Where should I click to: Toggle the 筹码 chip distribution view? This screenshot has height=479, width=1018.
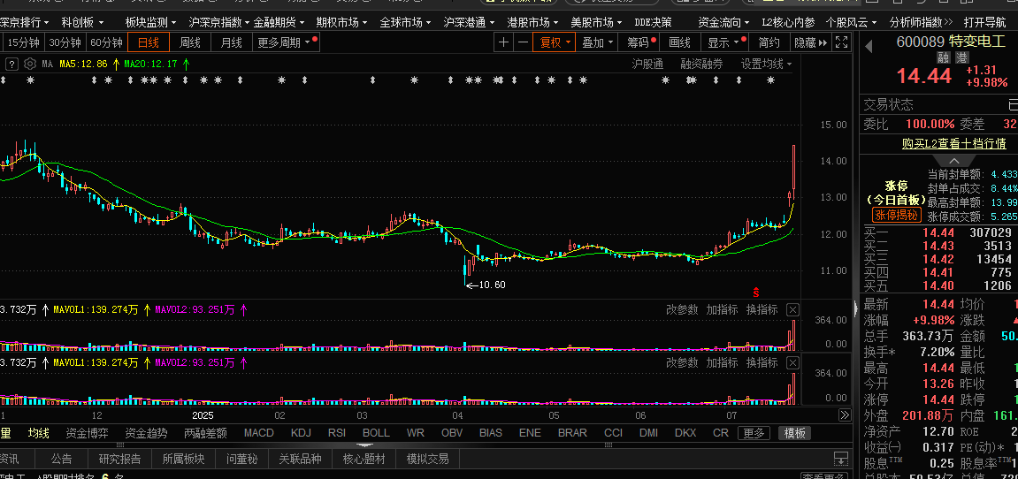[640, 42]
